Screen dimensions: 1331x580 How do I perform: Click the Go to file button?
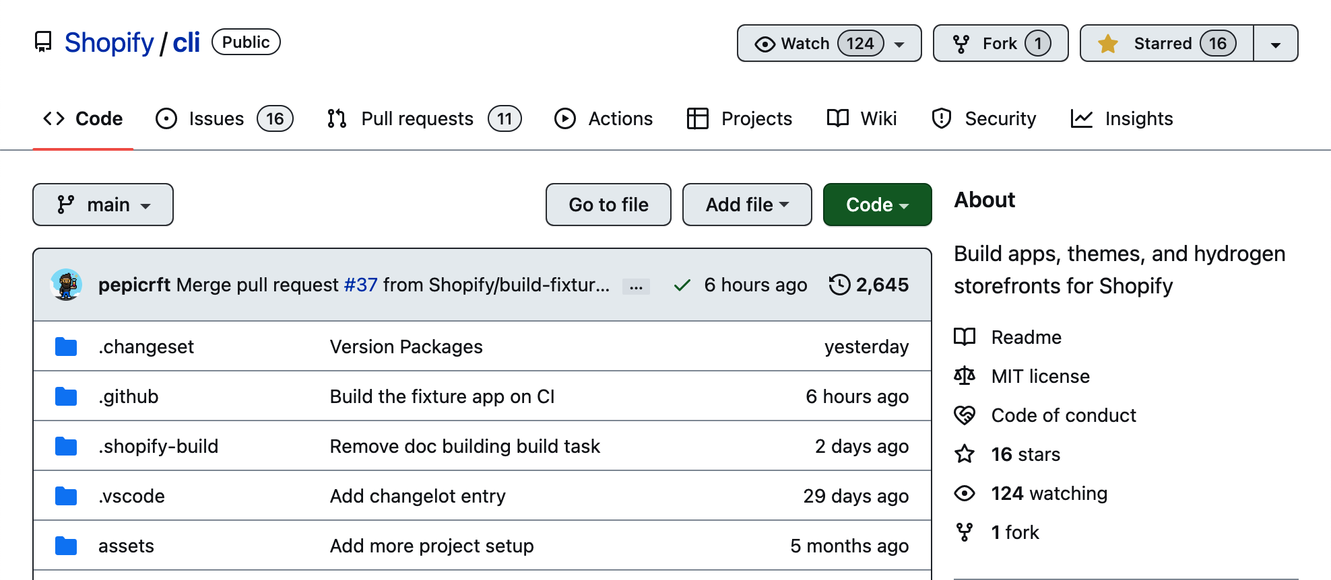pyautogui.click(x=608, y=205)
